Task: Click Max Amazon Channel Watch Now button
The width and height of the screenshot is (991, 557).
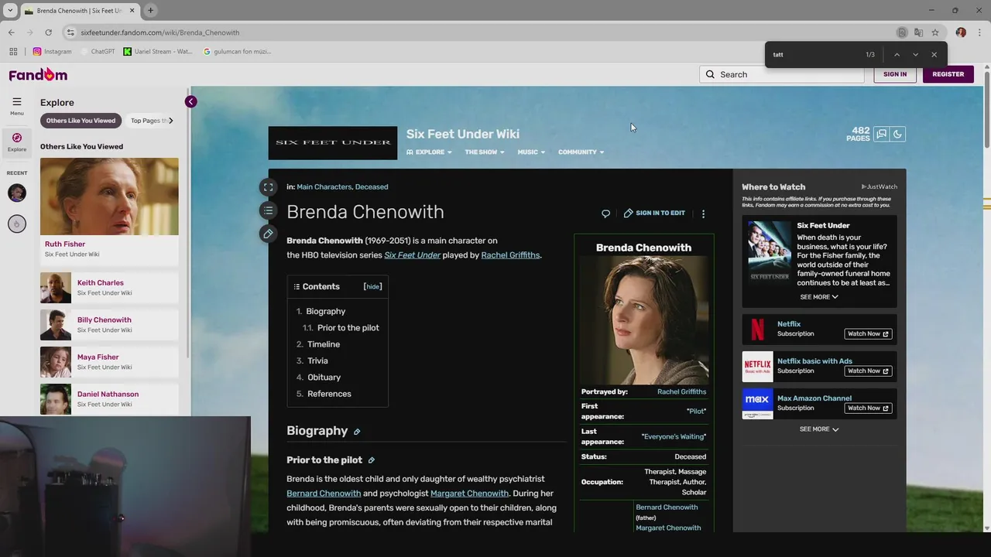Action: pyautogui.click(x=868, y=408)
